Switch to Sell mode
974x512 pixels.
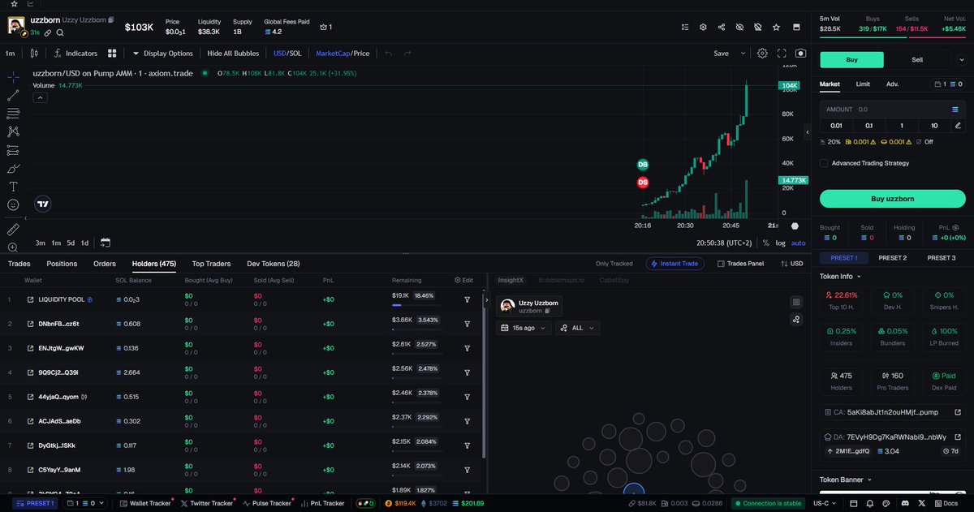[917, 60]
